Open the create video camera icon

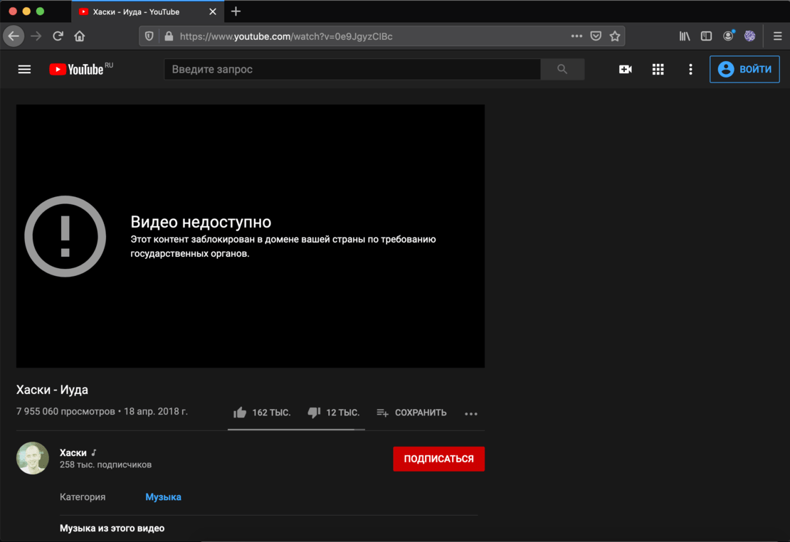pyautogui.click(x=626, y=70)
